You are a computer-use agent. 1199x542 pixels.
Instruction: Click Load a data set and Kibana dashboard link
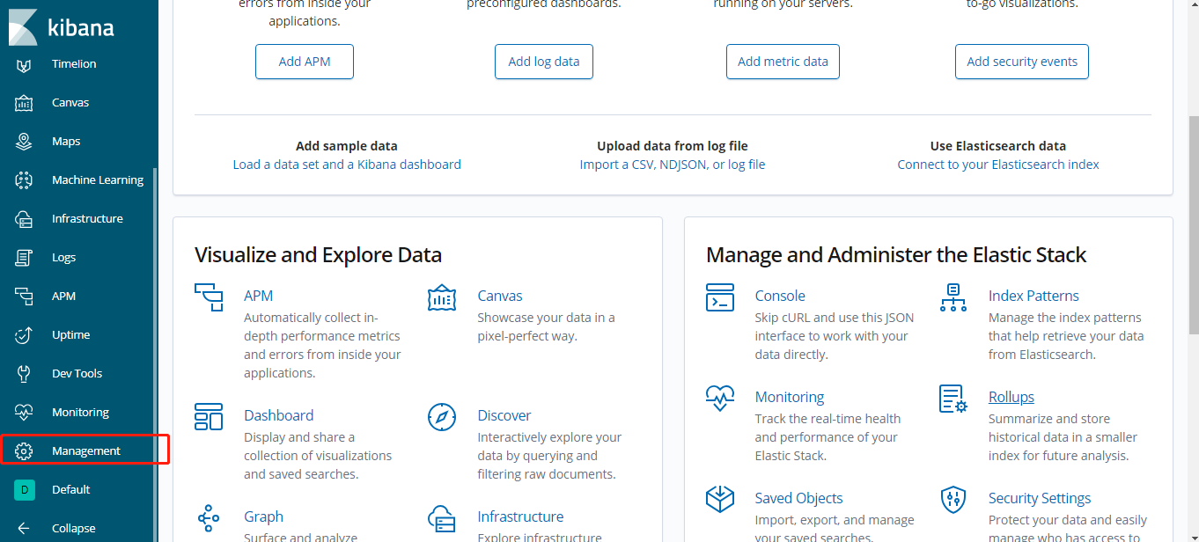(x=347, y=165)
